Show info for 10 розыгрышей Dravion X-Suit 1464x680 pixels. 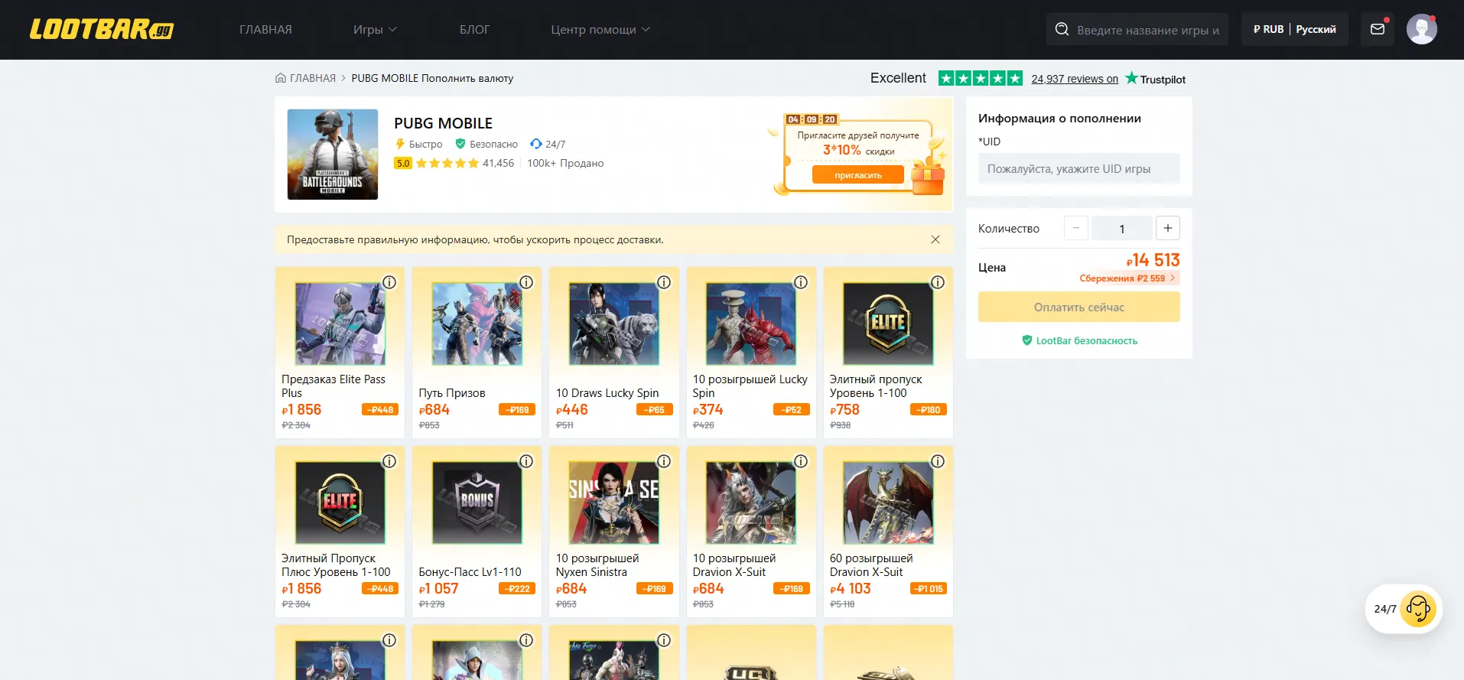801,461
